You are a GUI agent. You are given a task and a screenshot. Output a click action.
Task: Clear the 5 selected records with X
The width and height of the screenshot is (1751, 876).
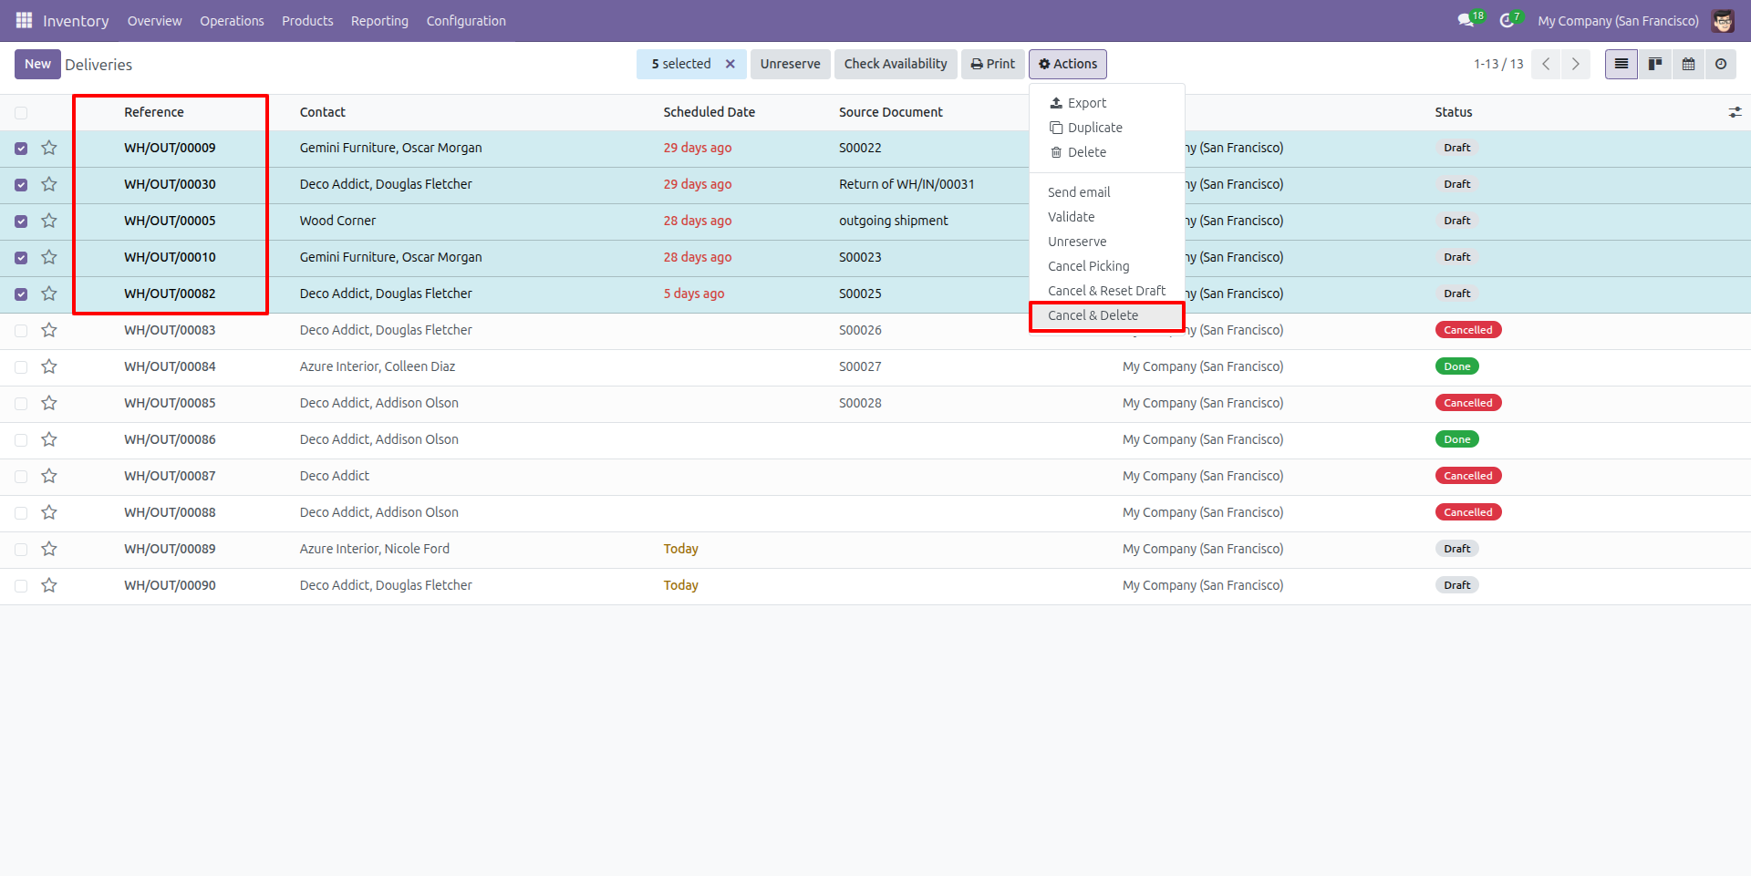click(x=730, y=64)
